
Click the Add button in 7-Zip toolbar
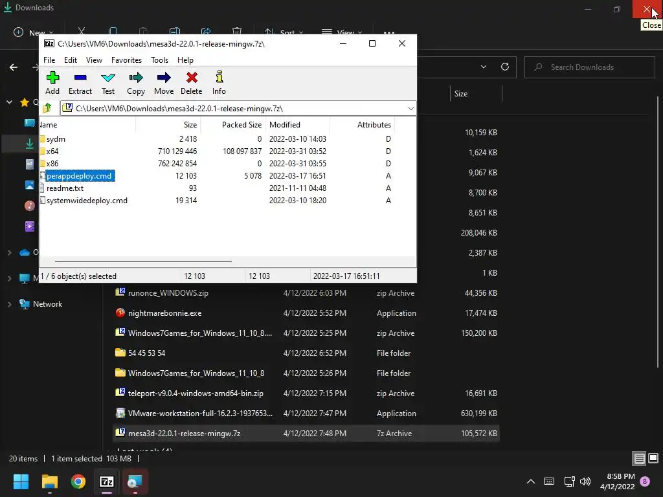tap(52, 83)
